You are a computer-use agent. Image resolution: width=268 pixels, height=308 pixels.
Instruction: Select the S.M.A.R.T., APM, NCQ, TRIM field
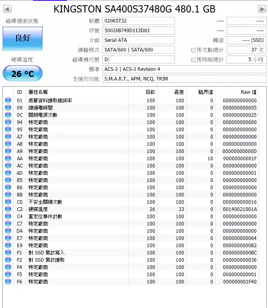pyautogui.click(x=185, y=79)
